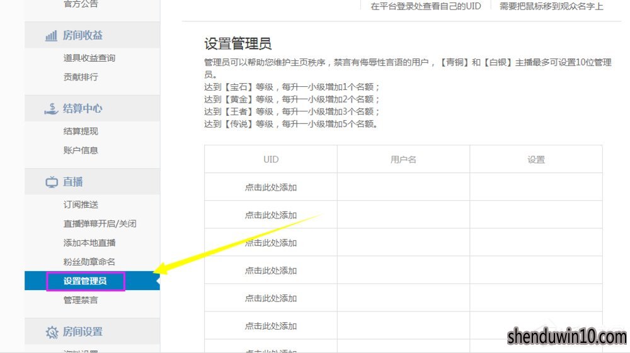This screenshot has height=353, width=630.
Task: Click the hand-coin icon beside 结算中心
Action: click(x=51, y=109)
